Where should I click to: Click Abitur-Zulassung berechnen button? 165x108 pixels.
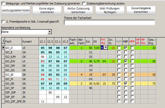pos(78,10)
